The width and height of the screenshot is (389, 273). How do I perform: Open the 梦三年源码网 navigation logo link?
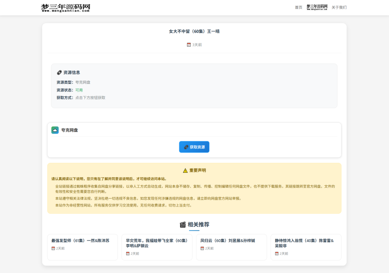[317, 7]
